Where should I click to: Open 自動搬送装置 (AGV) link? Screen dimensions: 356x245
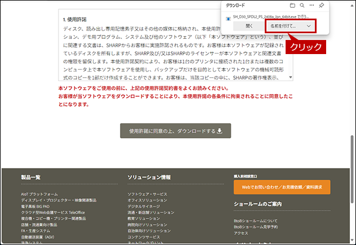pyautogui.click(x=38, y=237)
